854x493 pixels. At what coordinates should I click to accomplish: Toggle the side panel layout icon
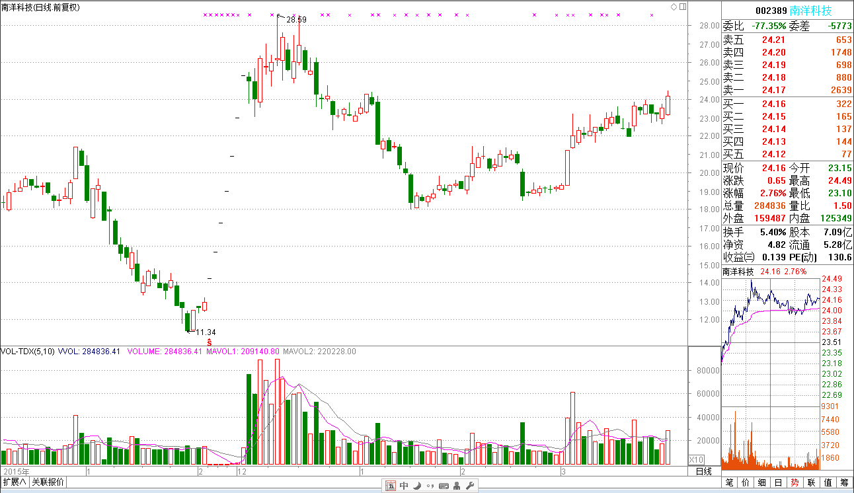click(x=682, y=7)
